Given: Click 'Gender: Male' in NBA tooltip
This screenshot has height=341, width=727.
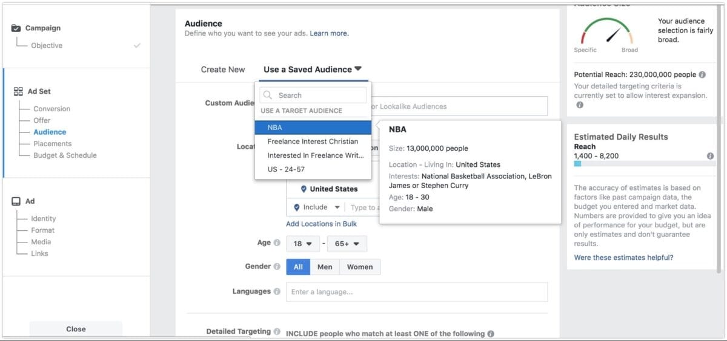Looking at the screenshot, I should click(411, 209).
